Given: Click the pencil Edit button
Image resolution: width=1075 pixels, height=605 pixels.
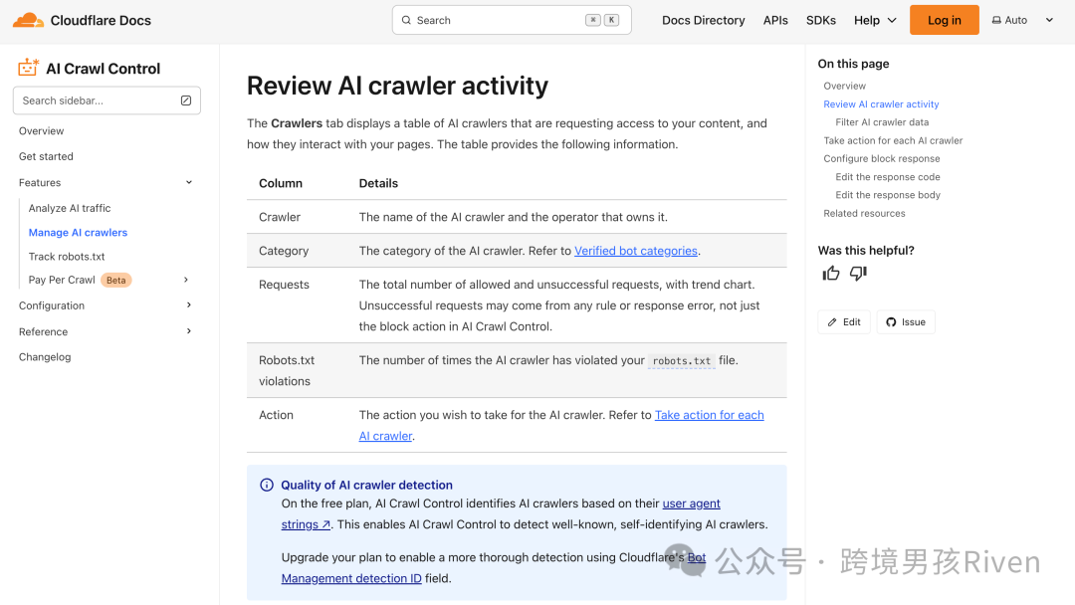Looking at the screenshot, I should pos(844,322).
